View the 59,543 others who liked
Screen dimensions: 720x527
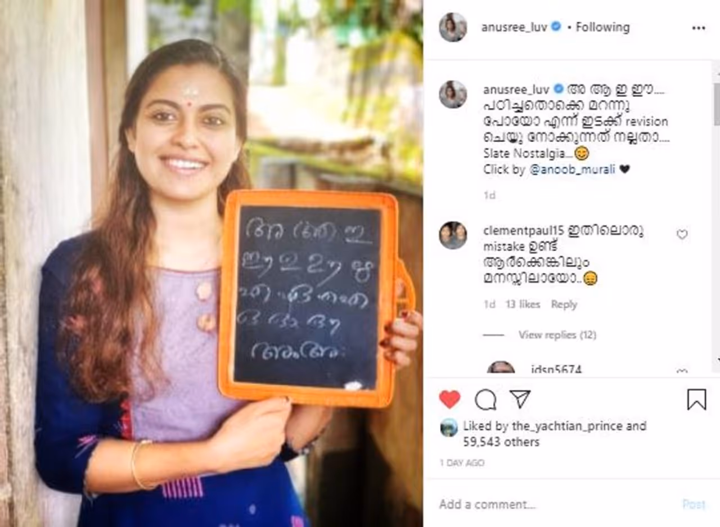(x=501, y=442)
